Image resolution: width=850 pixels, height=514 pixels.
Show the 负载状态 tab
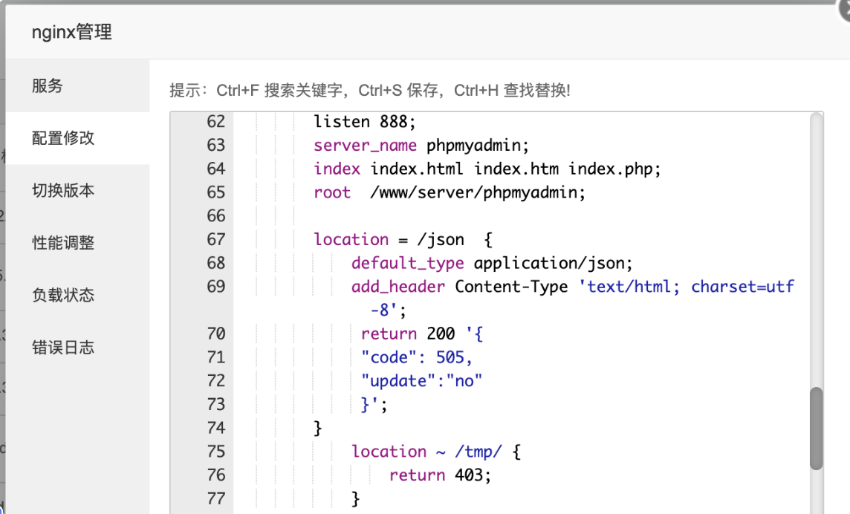tap(77, 295)
